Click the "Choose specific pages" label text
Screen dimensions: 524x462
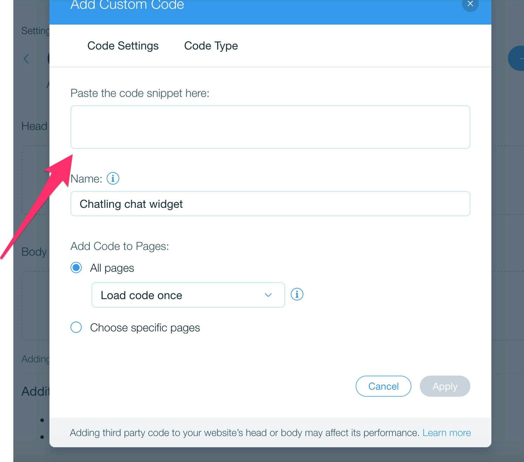click(x=145, y=328)
